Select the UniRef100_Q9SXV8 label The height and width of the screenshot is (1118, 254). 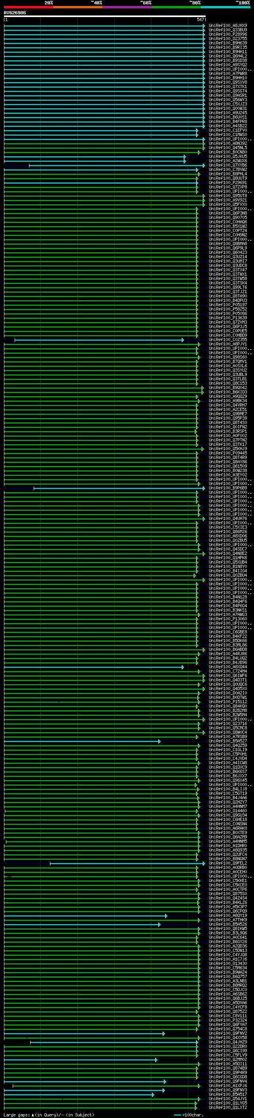tap(228, 82)
